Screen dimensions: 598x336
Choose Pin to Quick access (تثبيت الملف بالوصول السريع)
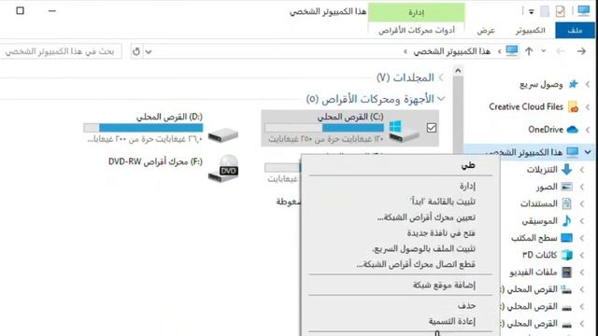401,248
